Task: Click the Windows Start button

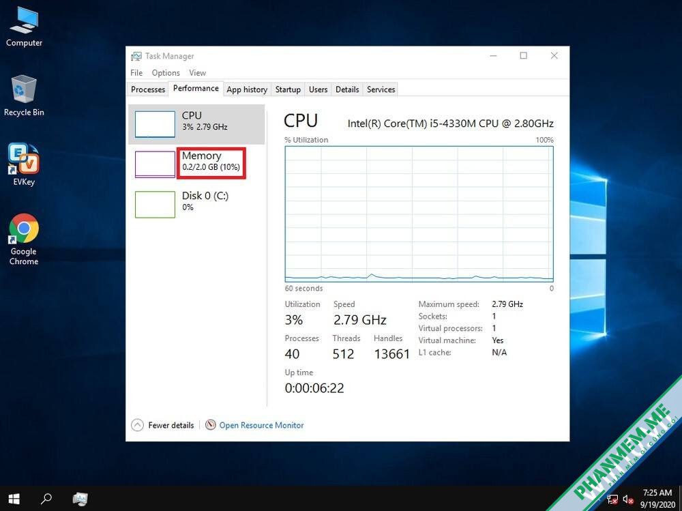Action: tap(14, 499)
